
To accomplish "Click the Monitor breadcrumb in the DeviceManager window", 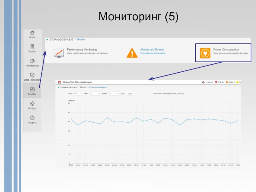I will [83, 87].
